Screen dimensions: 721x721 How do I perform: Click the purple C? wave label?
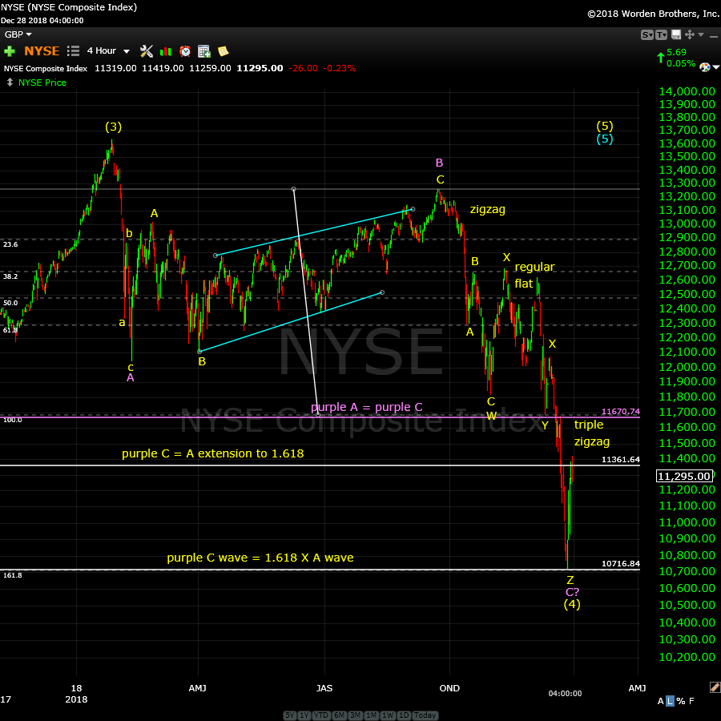click(x=572, y=592)
